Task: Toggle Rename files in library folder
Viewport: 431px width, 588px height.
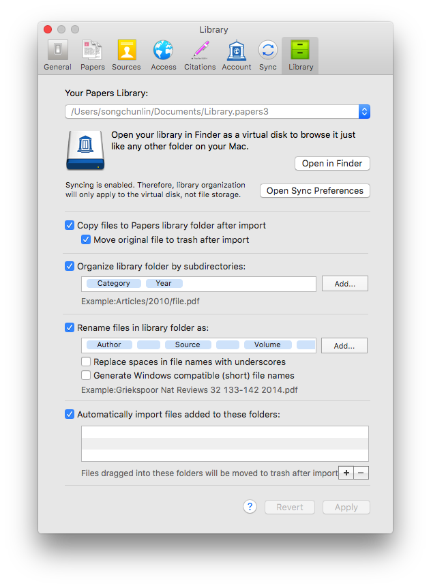Action: [x=70, y=327]
